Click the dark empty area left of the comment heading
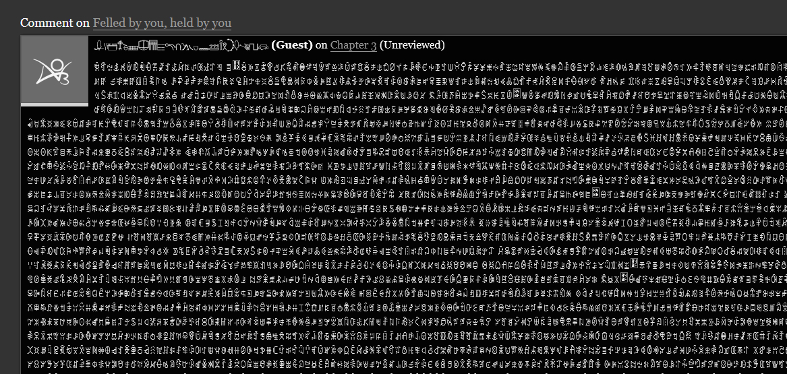The width and height of the screenshot is (787, 374). coord(10,22)
